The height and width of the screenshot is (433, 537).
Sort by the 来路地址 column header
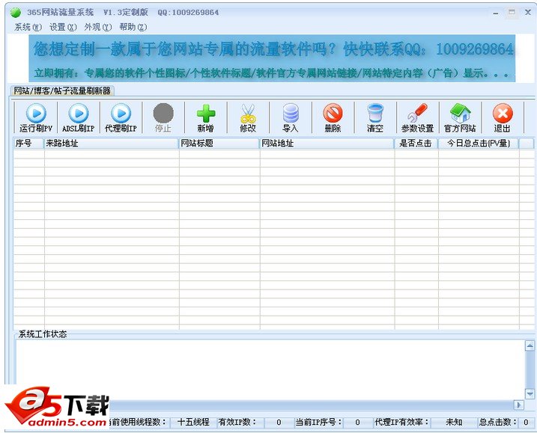pyautogui.click(x=112, y=144)
